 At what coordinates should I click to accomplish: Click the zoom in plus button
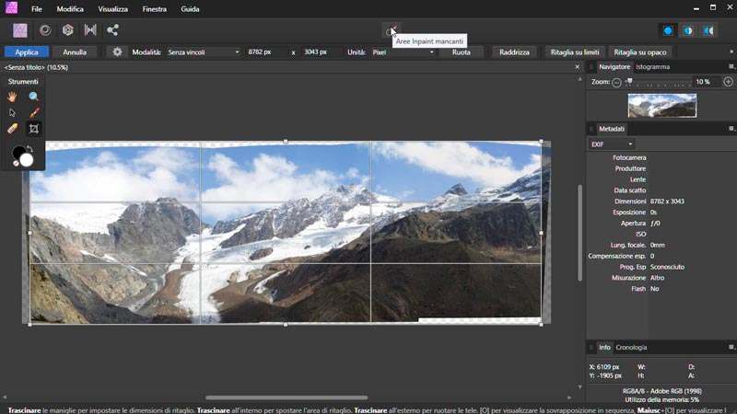tap(728, 82)
